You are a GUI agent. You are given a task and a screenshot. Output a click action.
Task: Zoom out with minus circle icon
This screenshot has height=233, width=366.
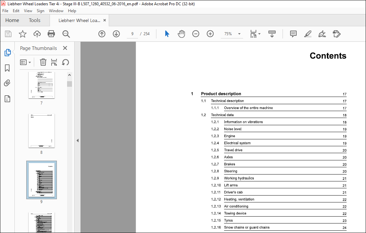point(195,34)
